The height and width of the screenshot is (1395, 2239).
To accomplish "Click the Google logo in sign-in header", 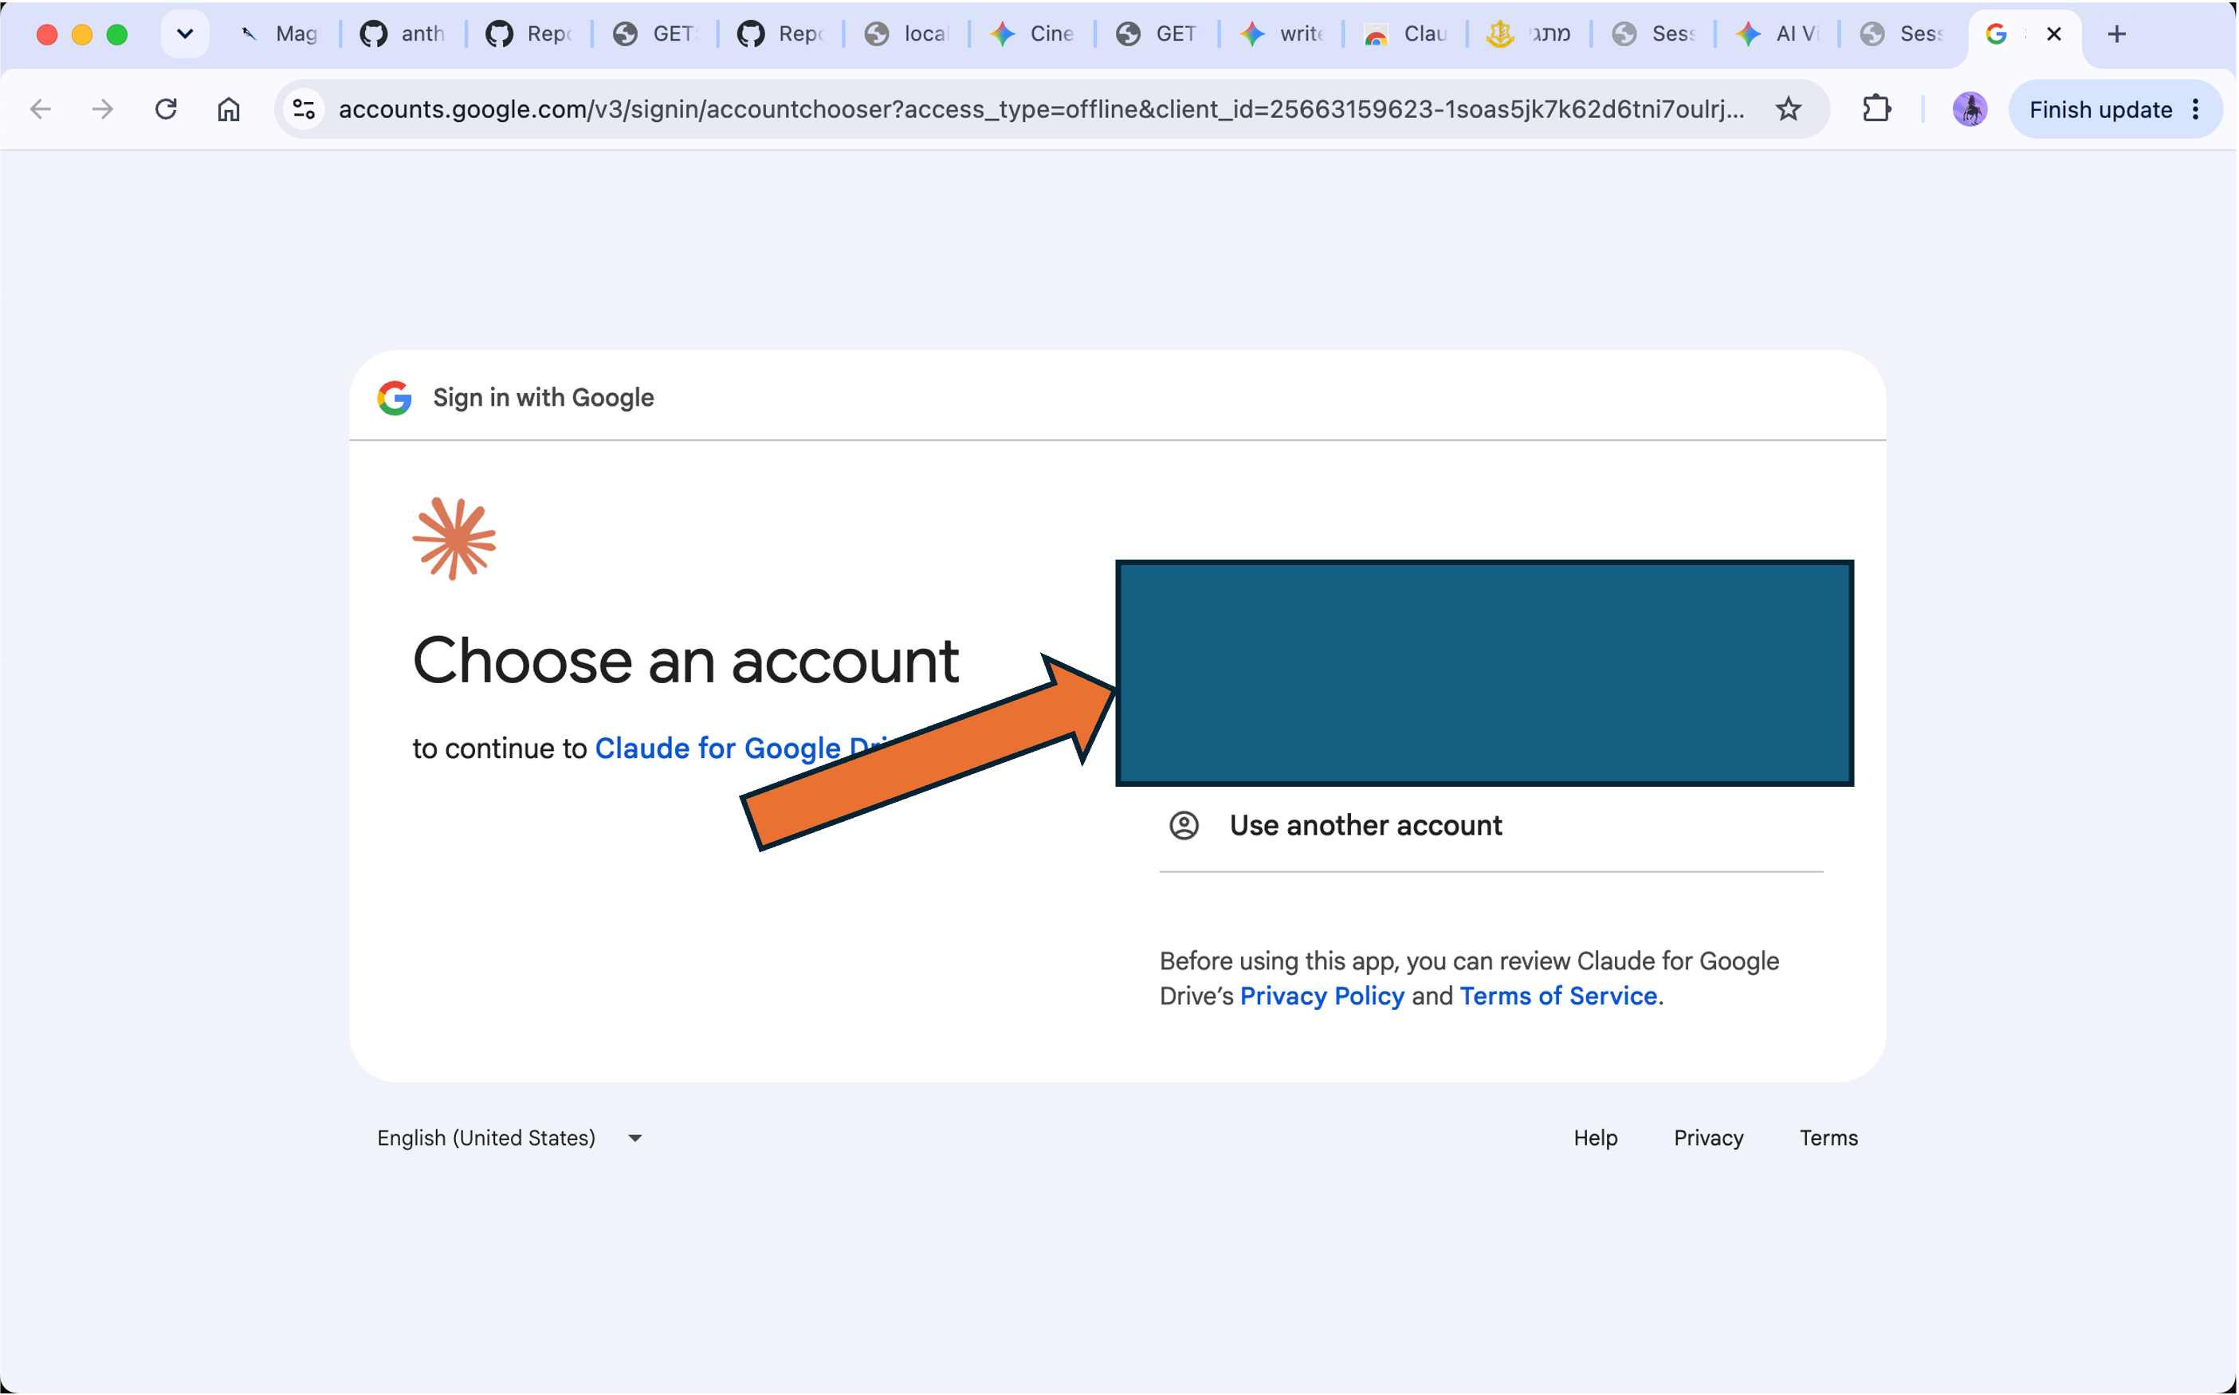I will coord(394,398).
